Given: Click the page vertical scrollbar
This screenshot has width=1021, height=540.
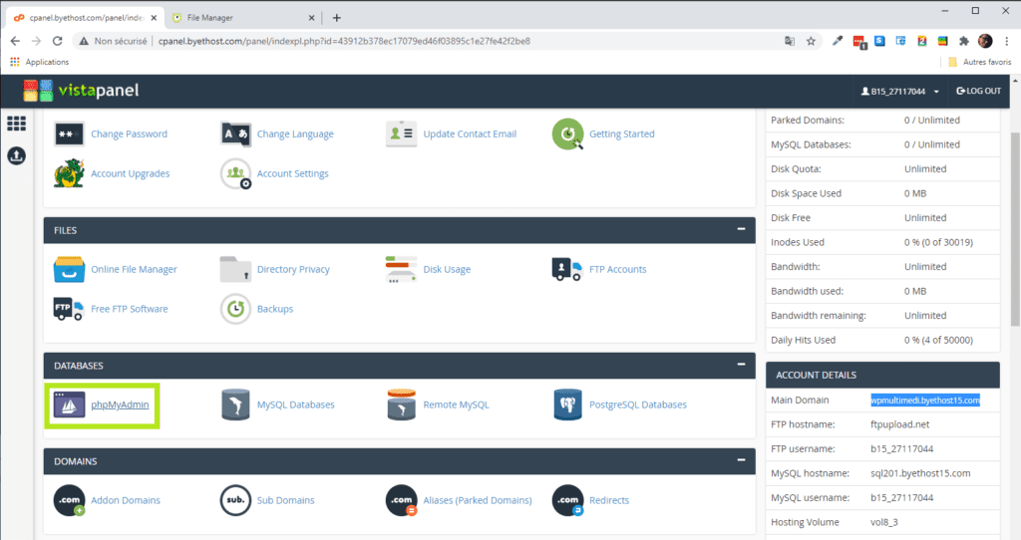Looking at the screenshot, I should pos(1015,228).
